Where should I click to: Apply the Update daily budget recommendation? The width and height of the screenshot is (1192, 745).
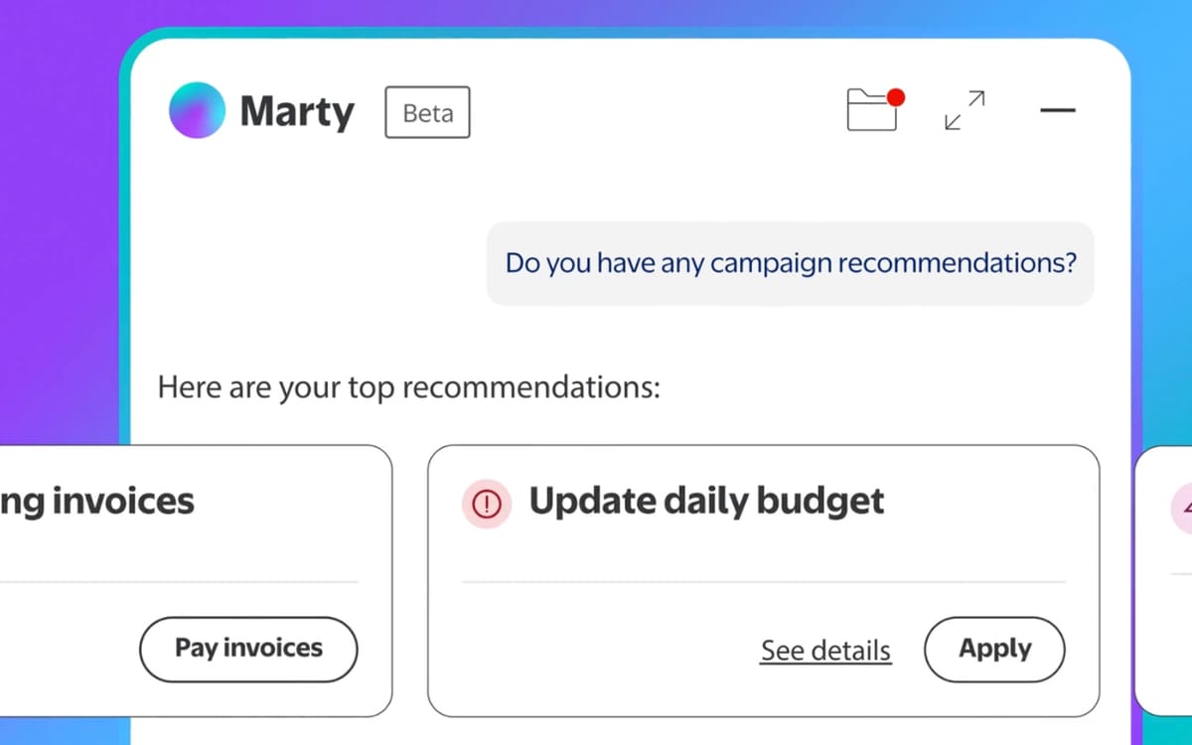tap(994, 649)
